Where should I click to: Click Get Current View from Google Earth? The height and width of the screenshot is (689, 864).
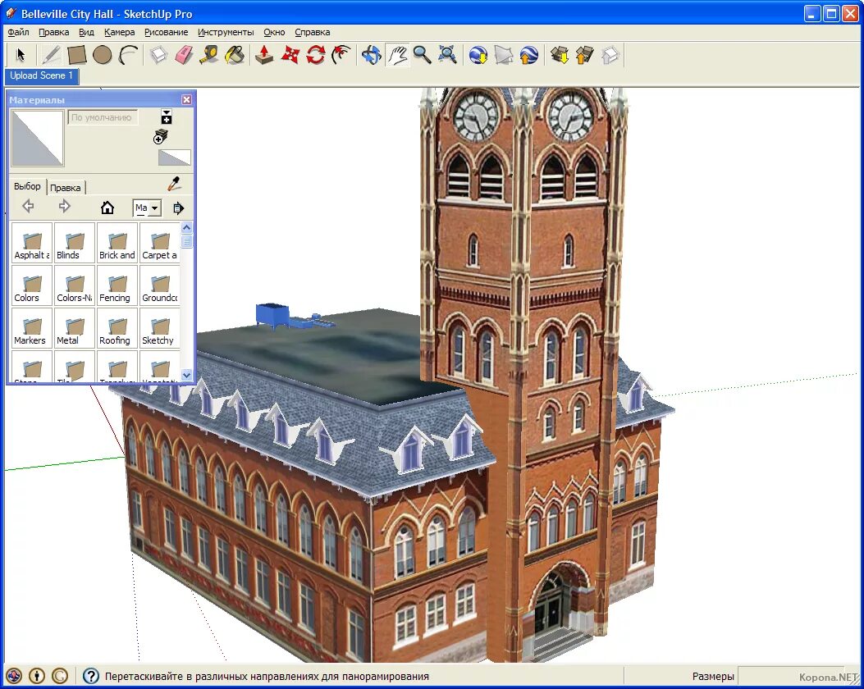pos(478,55)
